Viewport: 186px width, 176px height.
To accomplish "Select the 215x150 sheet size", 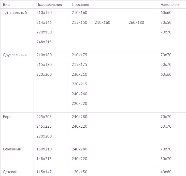I will pos(79,23).
